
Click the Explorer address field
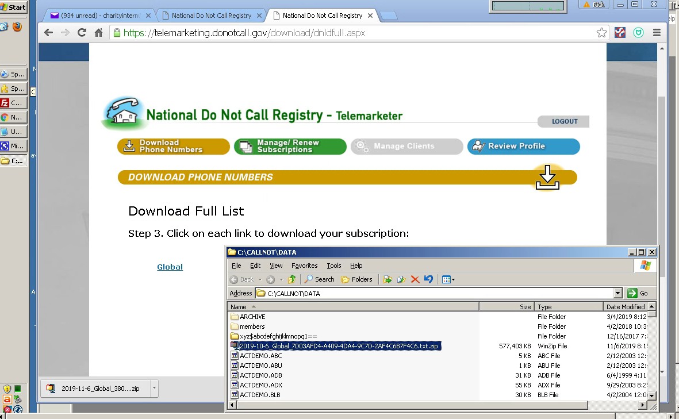tap(434, 294)
